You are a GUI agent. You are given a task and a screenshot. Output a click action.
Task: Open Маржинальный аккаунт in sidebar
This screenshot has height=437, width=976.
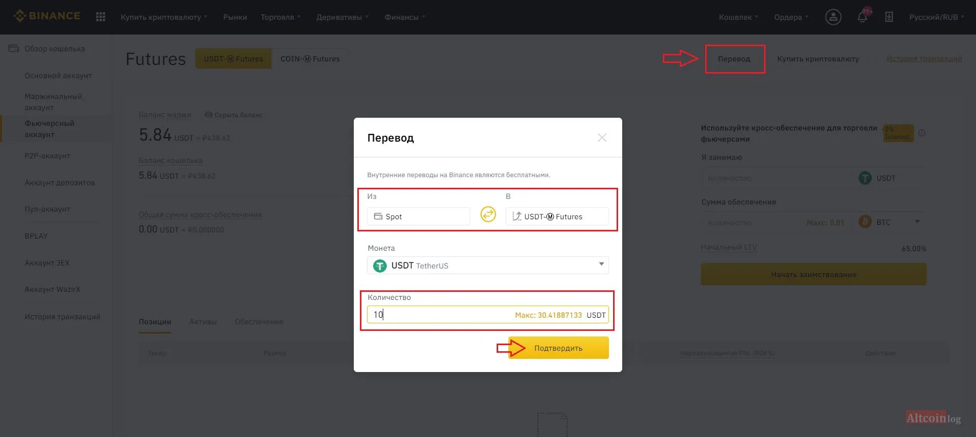point(53,102)
